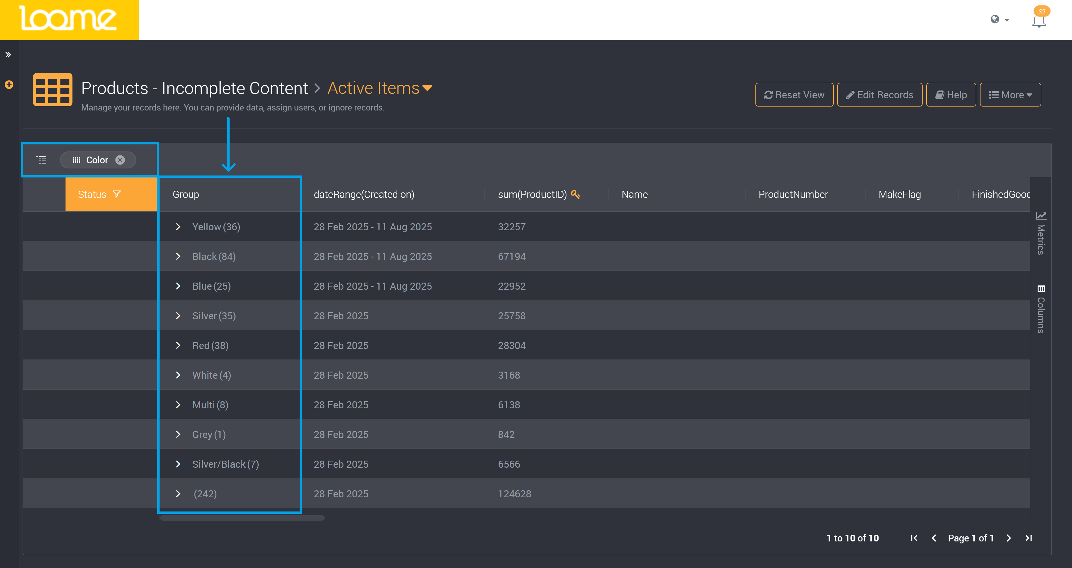Click the FinishedGood column header
Image resolution: width=1072 pixels, height=568 pixels.
tap(1001, 194)
